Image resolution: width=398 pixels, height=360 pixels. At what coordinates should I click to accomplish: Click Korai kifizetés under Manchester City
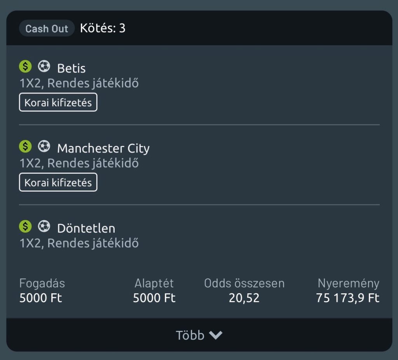(x=58, y=183)
